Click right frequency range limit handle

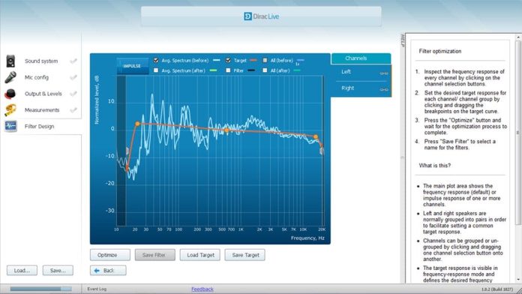click(322, 151)
